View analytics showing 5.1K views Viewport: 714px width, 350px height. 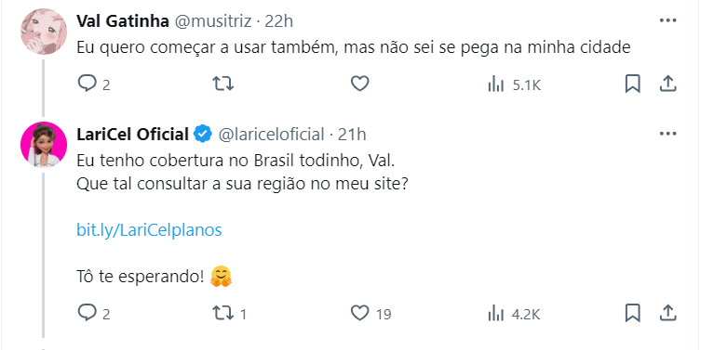tap(514, 84)
